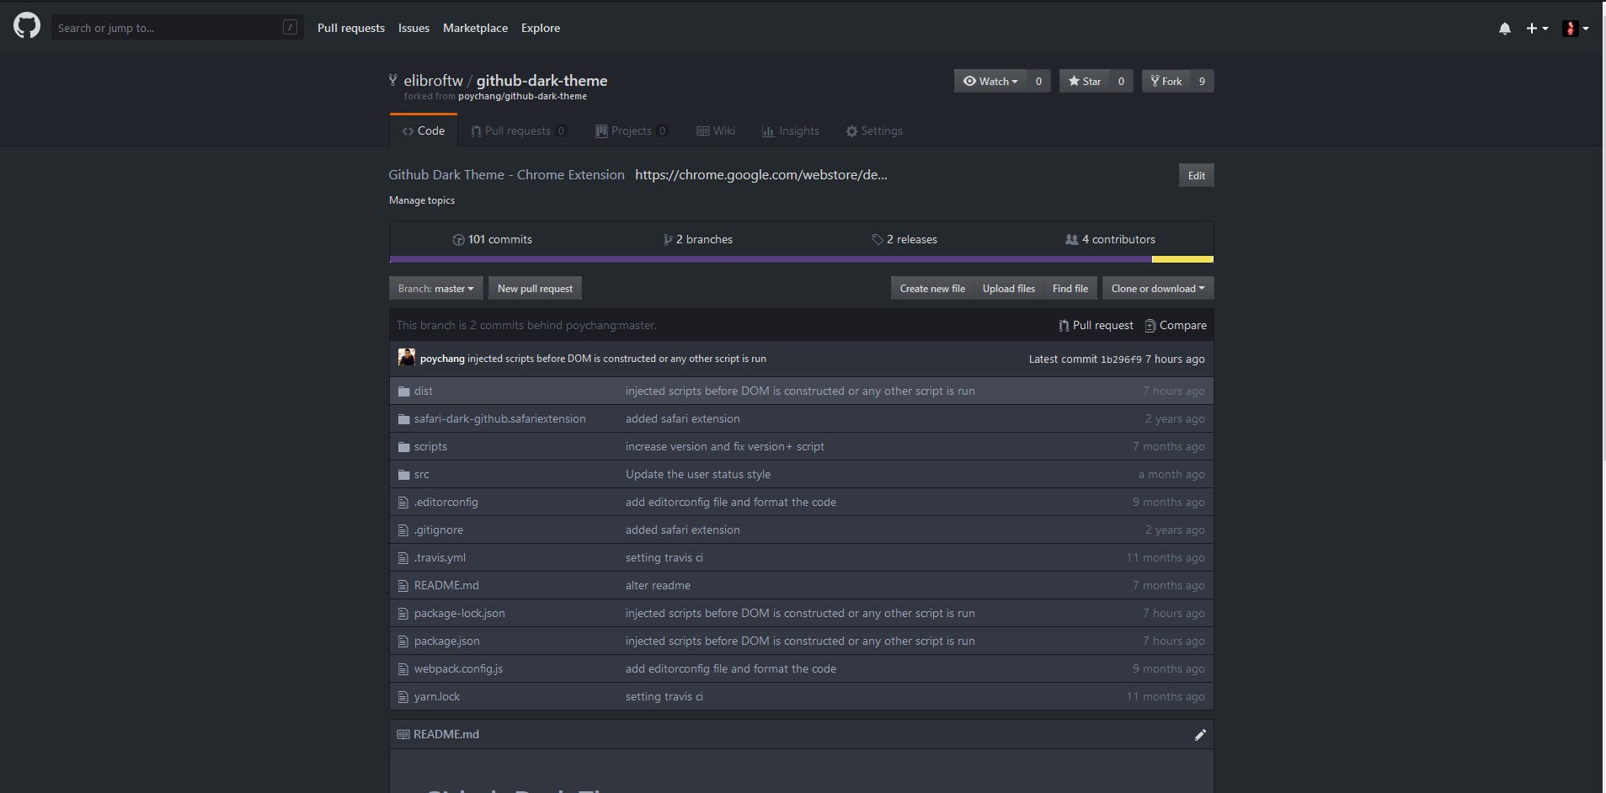Image resolution: width=1606 pixels, height=793 pixels.
Task: Switch to the Wiki tab
Action: coord(716,130)
